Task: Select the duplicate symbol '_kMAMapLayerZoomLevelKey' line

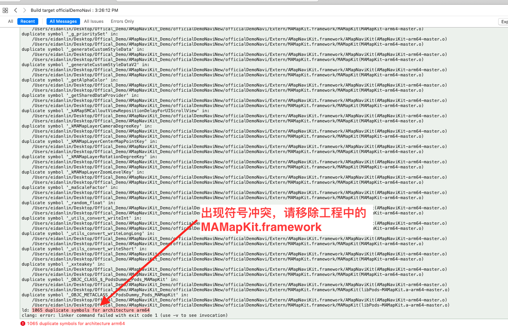Action: pos(83,172)
